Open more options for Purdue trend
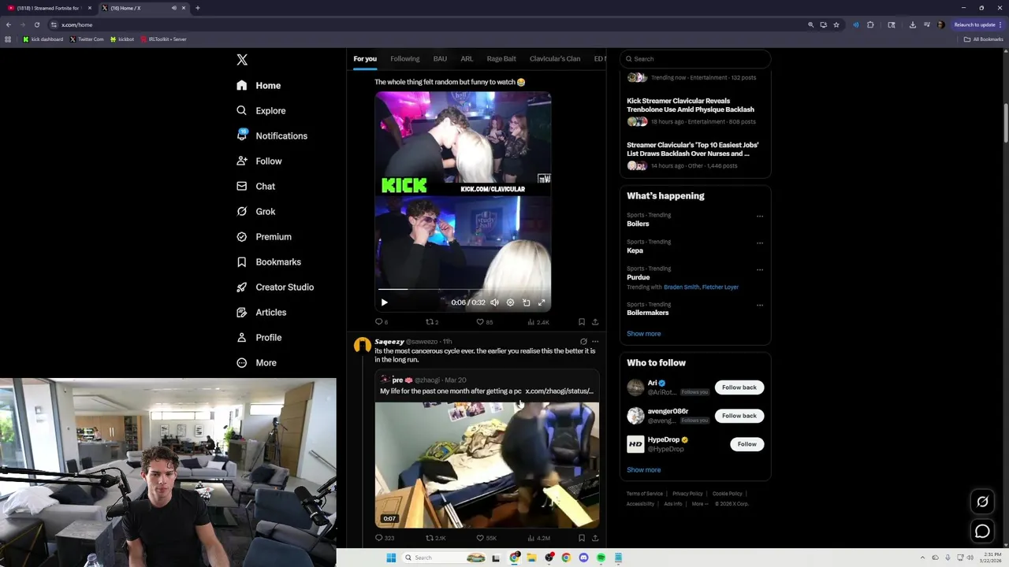Viewport: 1009px width, 567px height. [x=760, y=269]
